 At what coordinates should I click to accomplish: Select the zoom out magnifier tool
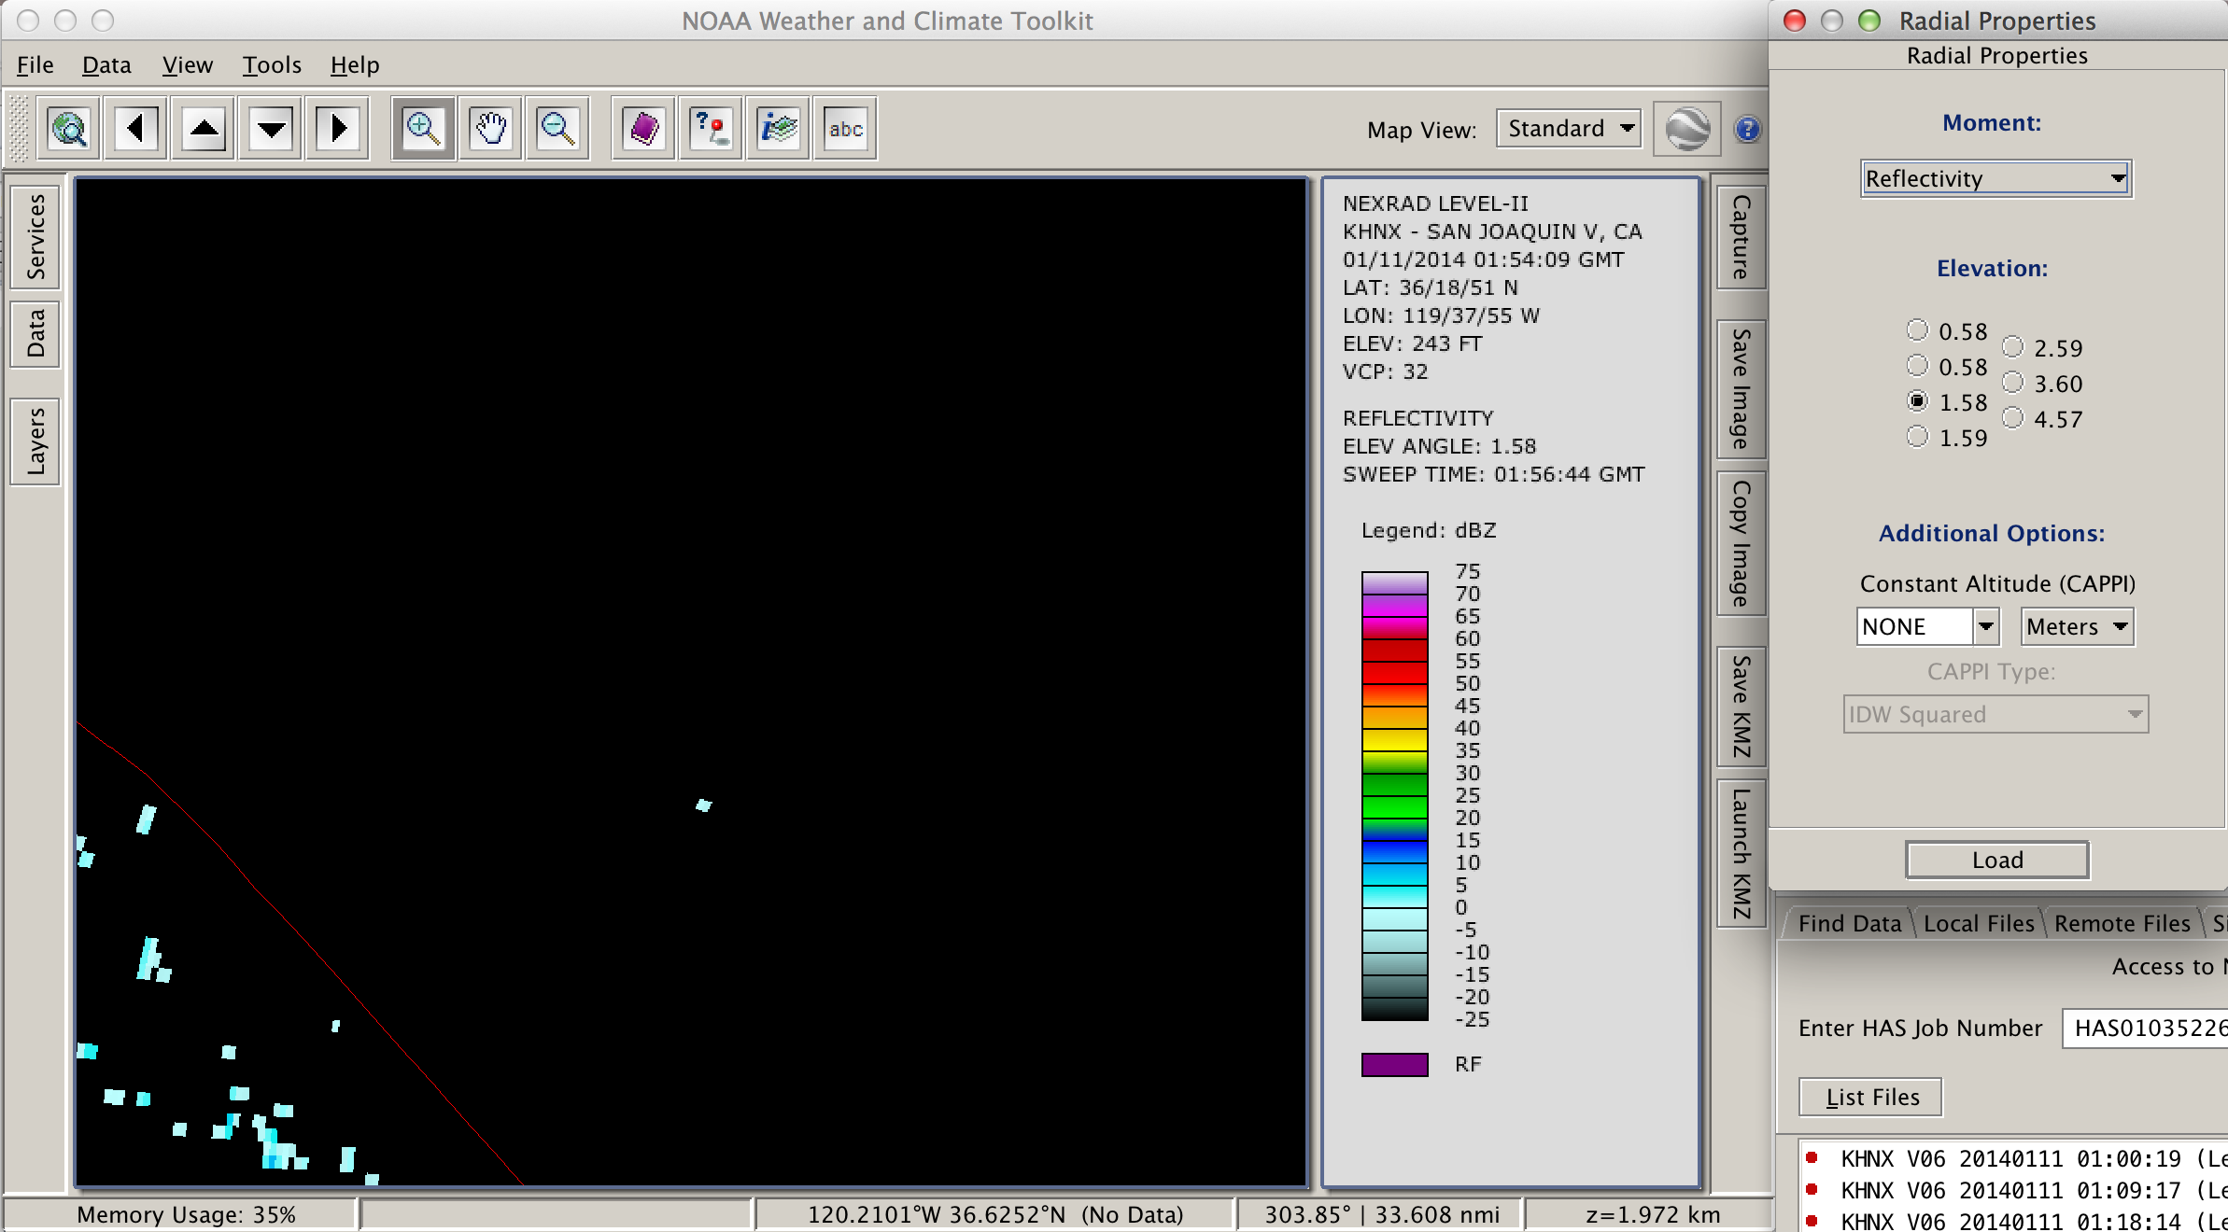(558, 128)
